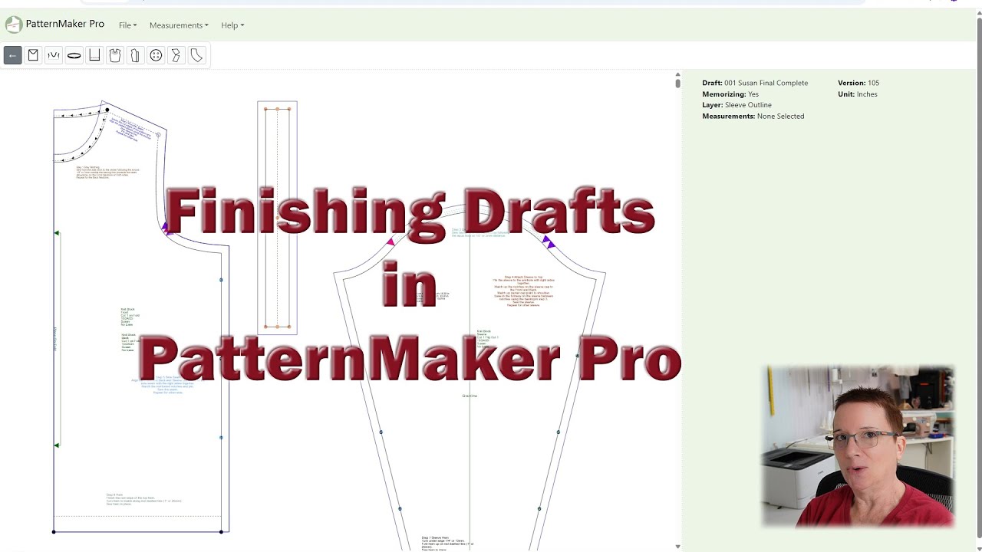This screenshot has width=982, height=552.
Task: Click the 'Draft: 001 Susan Final Complete' text
Action: (x=755, y=83)
